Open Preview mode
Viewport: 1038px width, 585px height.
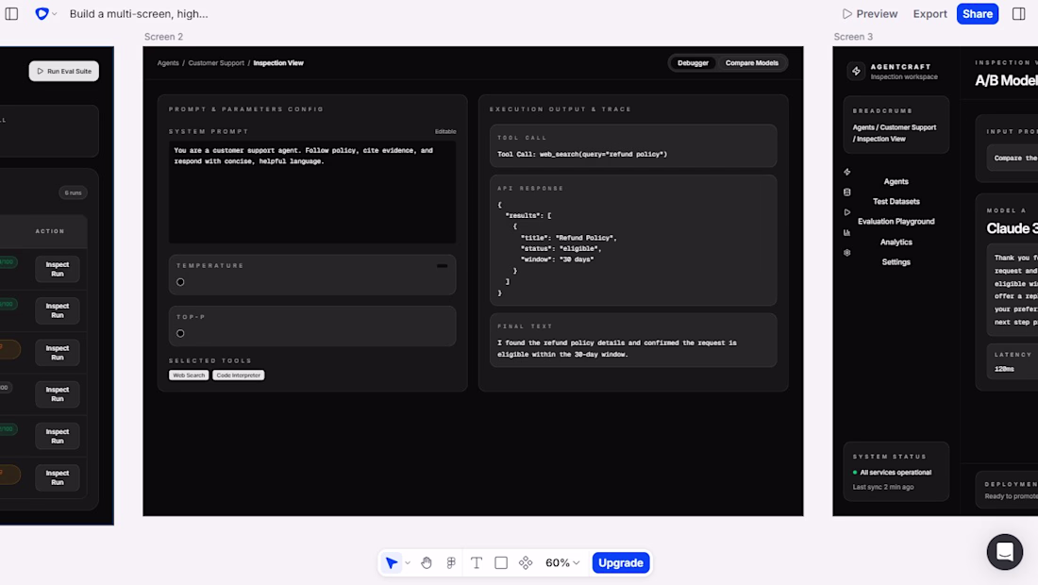tap(869, 14)
